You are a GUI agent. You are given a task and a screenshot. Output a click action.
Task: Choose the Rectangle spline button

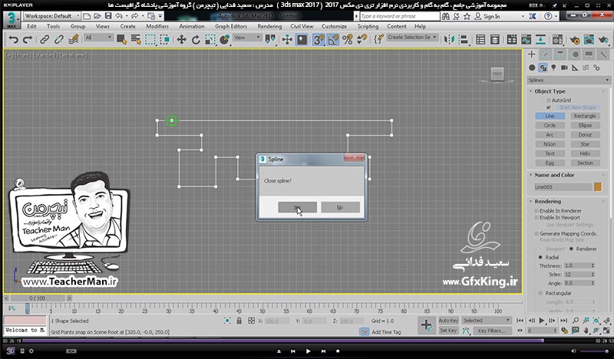585,116
